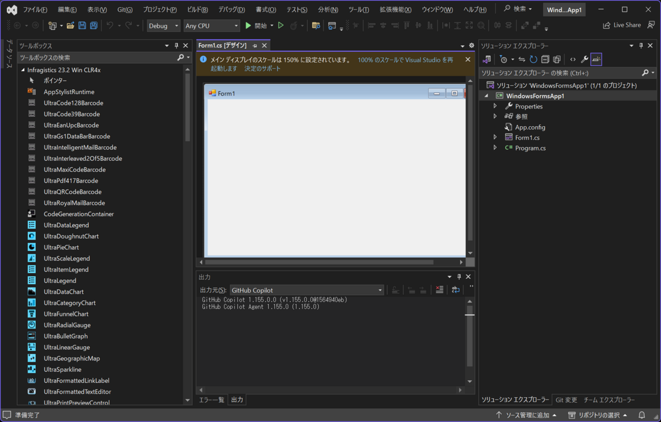Click the Show All Files icon
Viewport: 661px width, 422px height.
click(x=557, y=59)
